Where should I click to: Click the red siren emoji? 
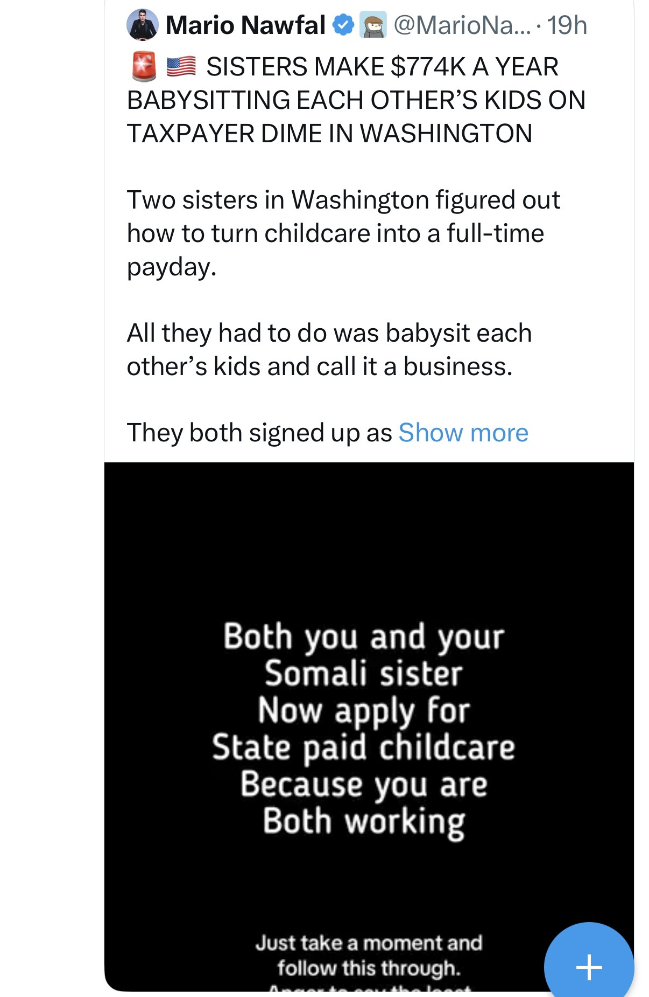[144, 66]
